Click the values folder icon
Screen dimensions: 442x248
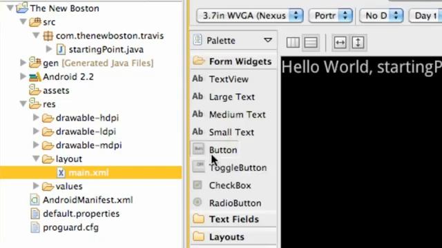tap(48, 187)
